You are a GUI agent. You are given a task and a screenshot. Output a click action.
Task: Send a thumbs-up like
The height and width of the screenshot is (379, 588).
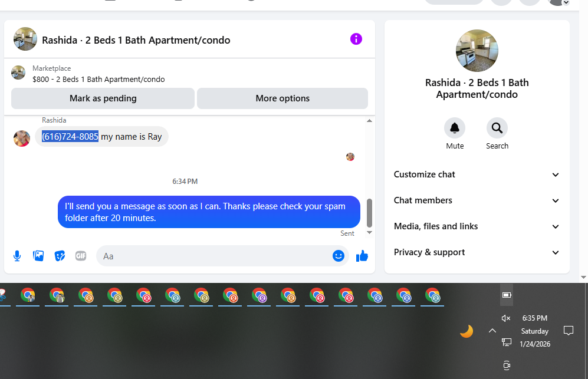coord(362,256)
